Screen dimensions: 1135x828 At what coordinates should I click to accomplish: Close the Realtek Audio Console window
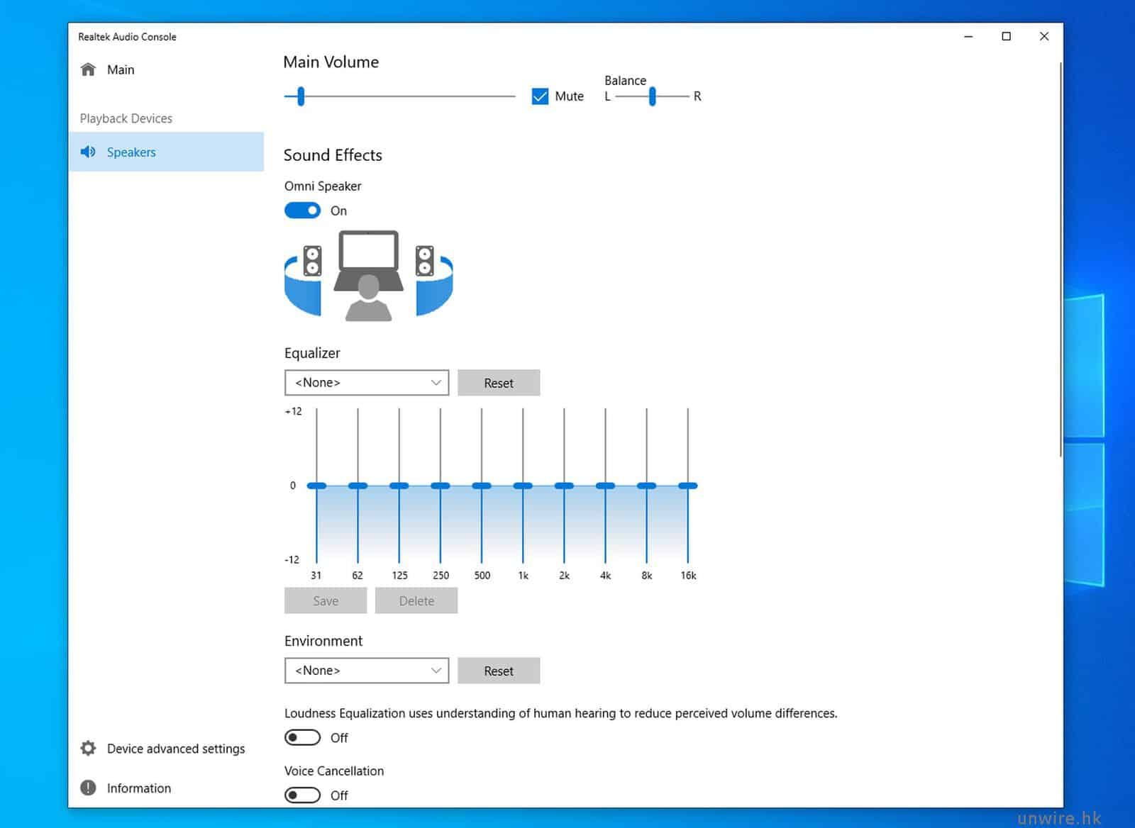tap(1043, 36)
